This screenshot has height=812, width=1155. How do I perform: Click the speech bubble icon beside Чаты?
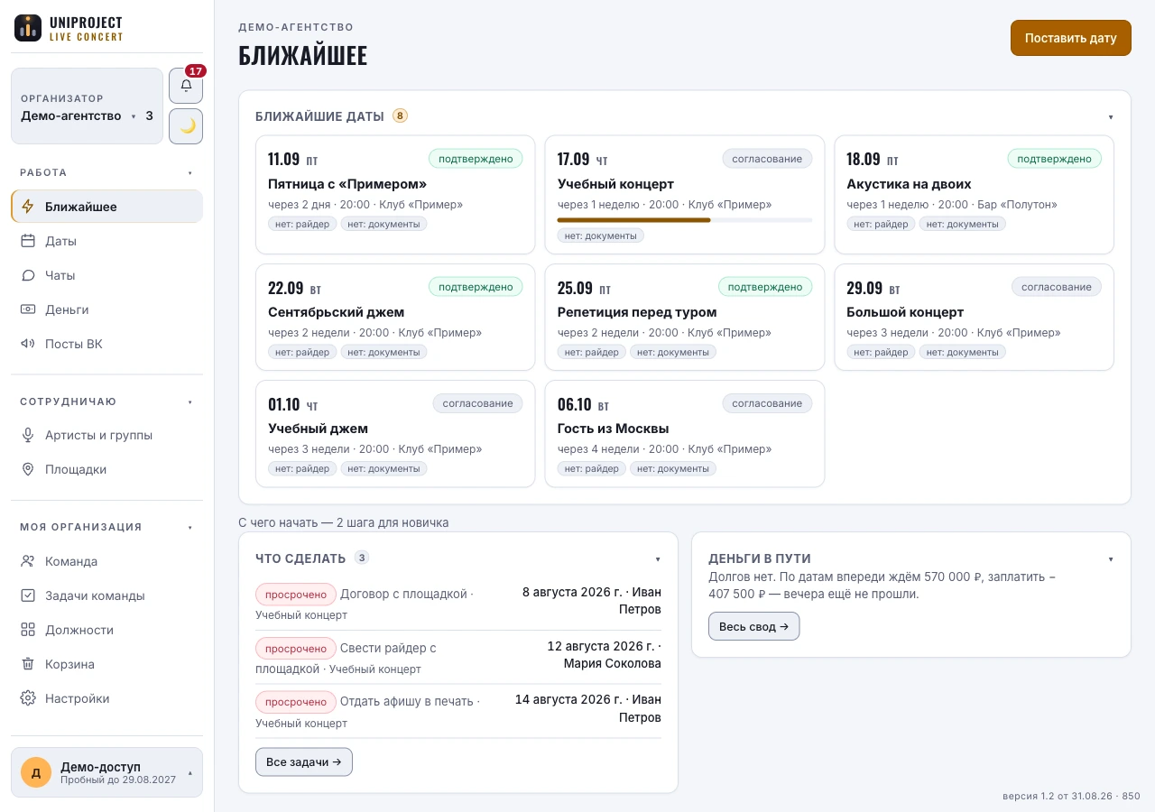(28, 275)
